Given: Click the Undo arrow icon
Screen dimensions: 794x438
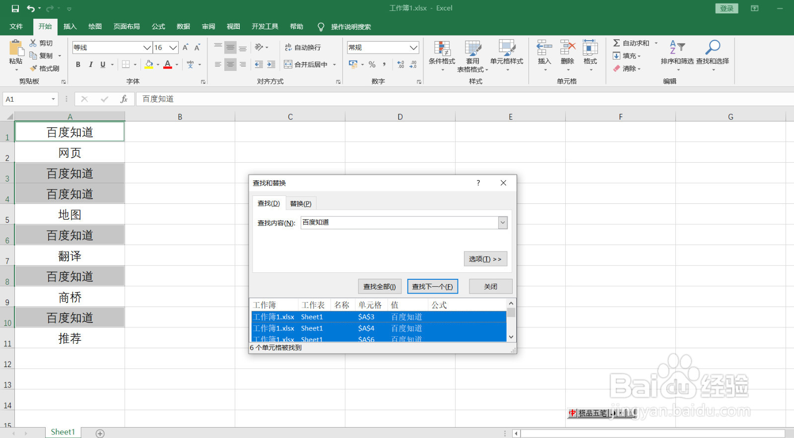Looking at the screenshot, I should (x=31, y=8).
